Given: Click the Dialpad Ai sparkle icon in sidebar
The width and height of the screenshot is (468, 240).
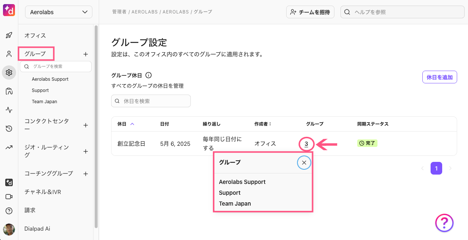Looking at the screenshot, I should point(9,182).
